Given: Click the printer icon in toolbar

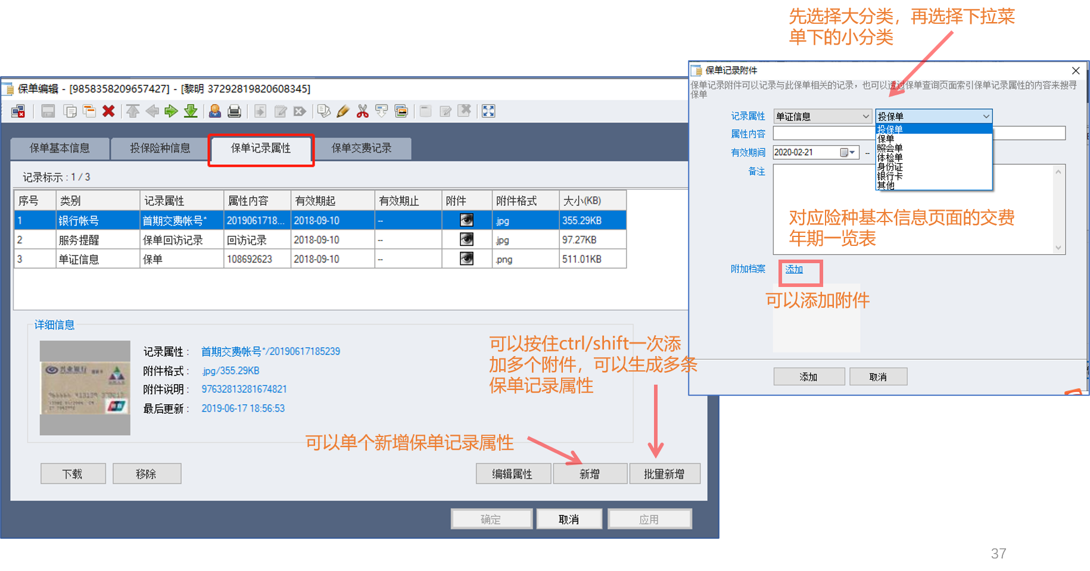Looking at the screenshot, I should click(x=235, y=111).
